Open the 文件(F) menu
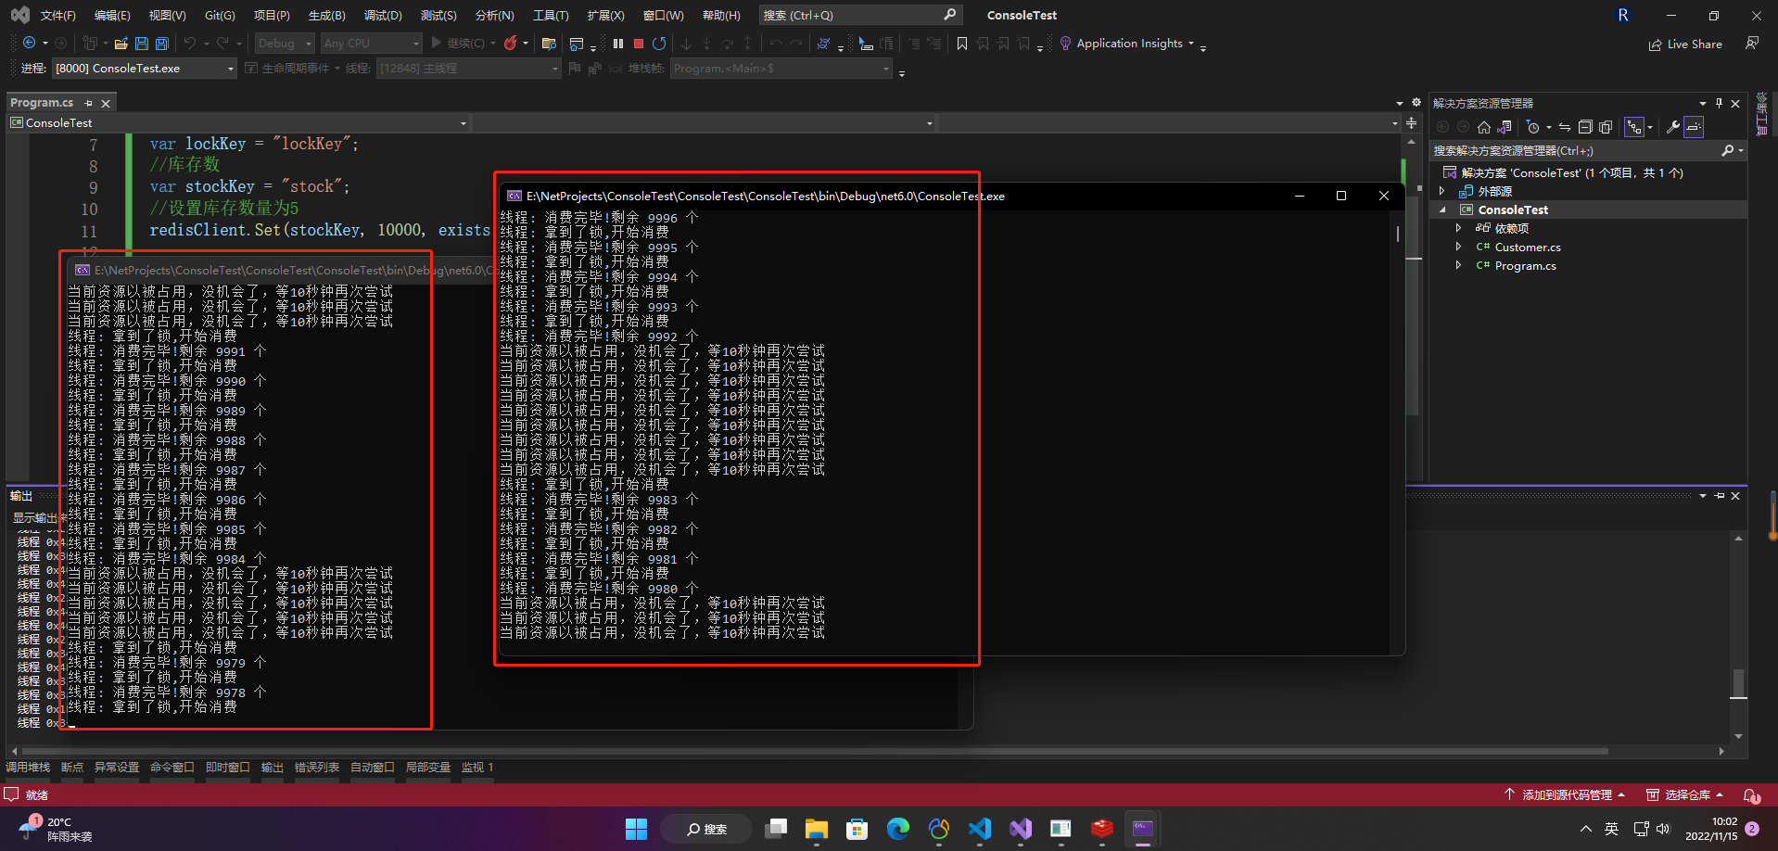1778x851 pixels. [58, 15]
